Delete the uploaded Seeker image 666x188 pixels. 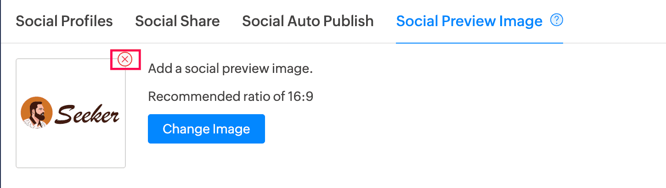125,59
